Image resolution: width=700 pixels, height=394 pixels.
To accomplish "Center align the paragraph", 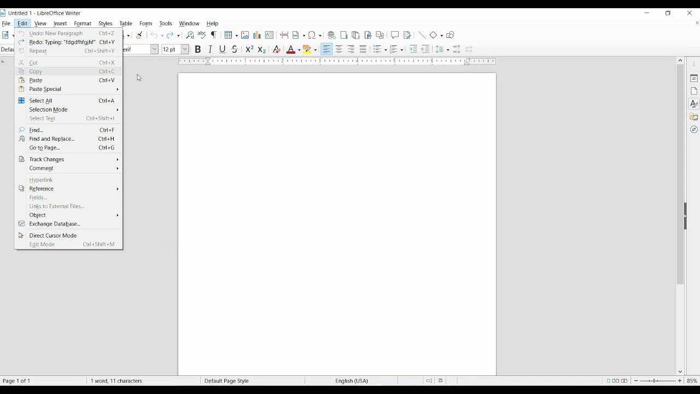I will tap(339, 49).
